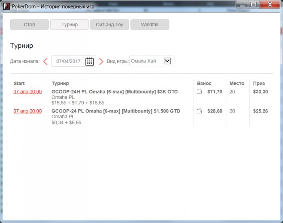This screenshot has height=223, width=283.
Task: Click the Start column header
Action: (19, 83)
